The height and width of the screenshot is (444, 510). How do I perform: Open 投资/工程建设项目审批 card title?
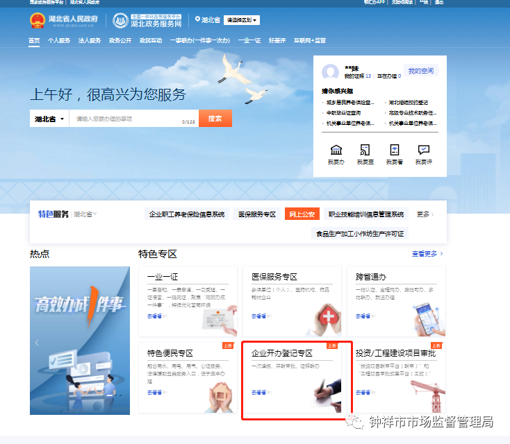pyautogui.click(x=395, y=353)
